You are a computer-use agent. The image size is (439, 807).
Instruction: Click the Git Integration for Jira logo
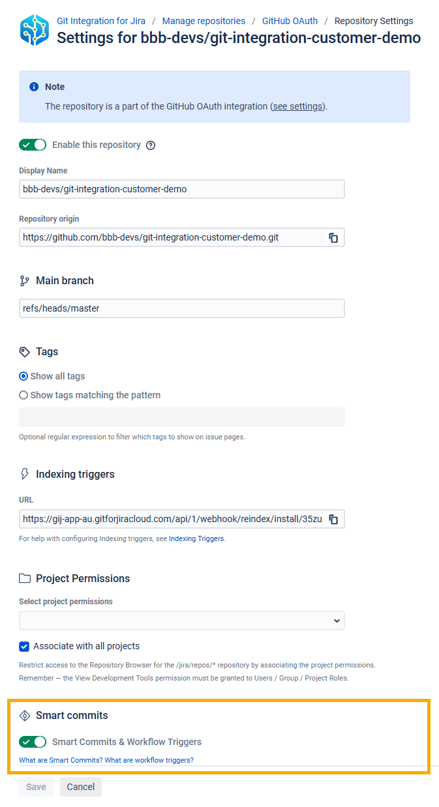pyautogui.click(x=35, y=30)
